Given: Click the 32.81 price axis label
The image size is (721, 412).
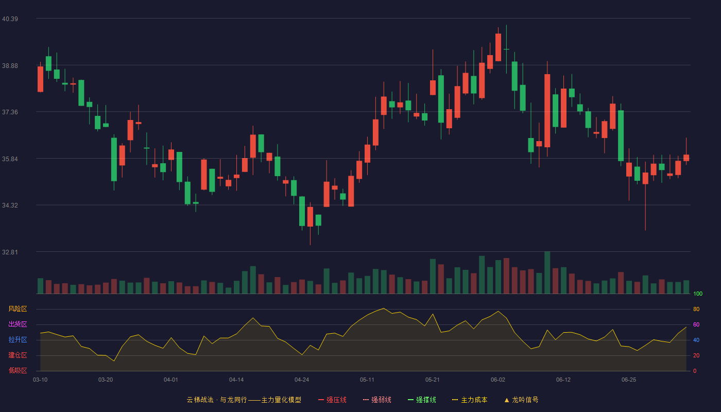Looking at the screenshot, I should (10, 252).
